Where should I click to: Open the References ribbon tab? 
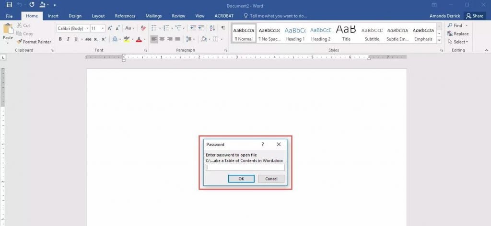pos(125,16)
